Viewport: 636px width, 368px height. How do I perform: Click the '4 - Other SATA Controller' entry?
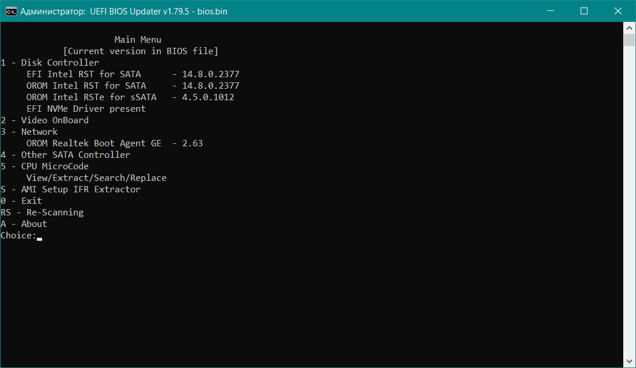coord(66,155)
